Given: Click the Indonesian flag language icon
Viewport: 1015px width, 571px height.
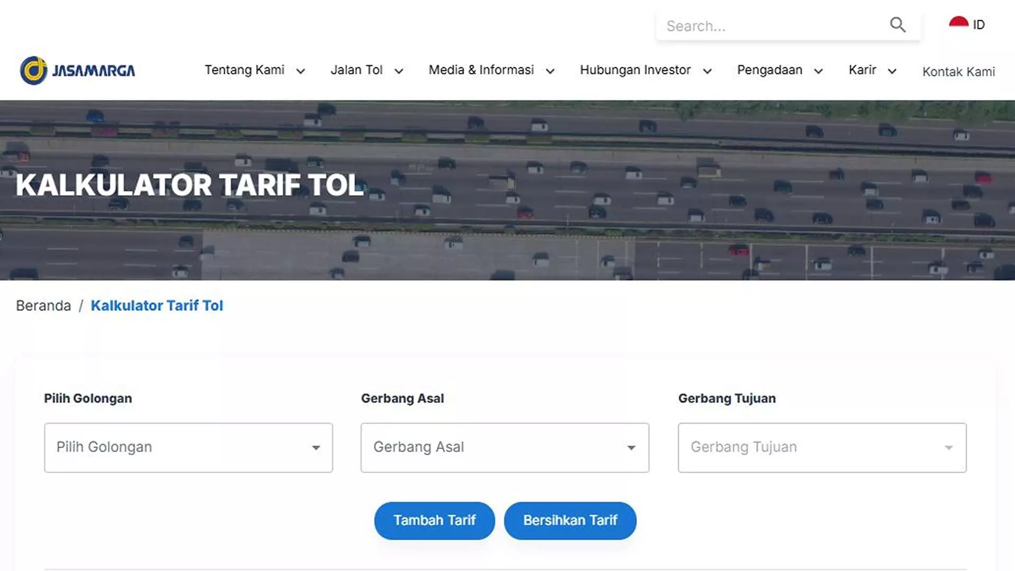Looking at the screenshot, I should [958, 23].
